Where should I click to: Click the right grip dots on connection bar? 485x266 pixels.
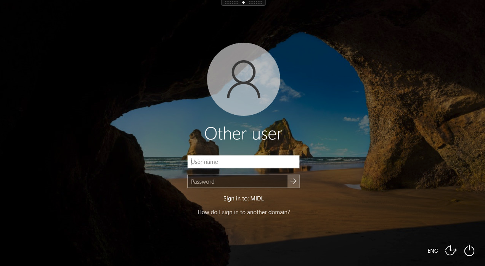pyautogui.click(x=255, y=2)
